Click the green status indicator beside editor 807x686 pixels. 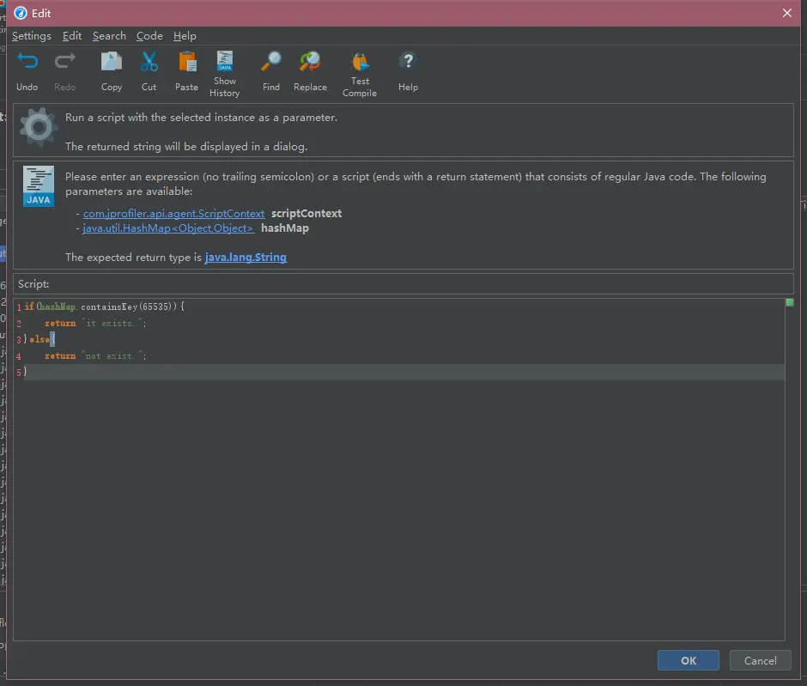(790, 302)
